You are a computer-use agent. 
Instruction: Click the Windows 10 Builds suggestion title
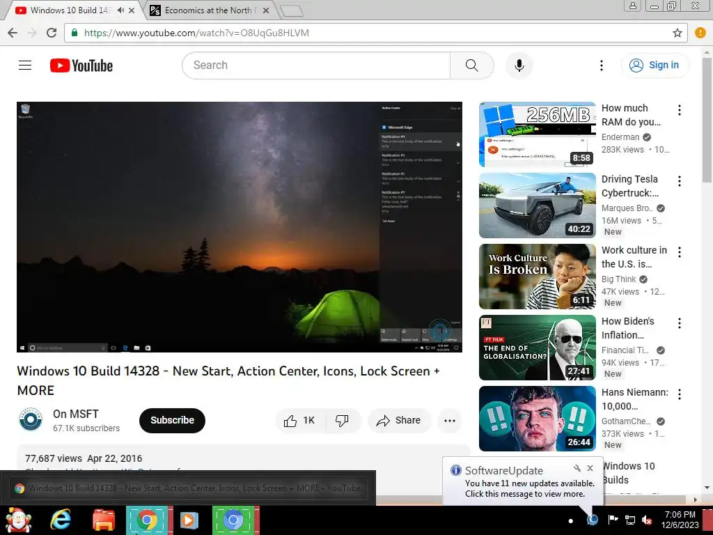point(628,473)
